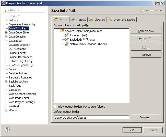
Task: Click the back navigation arrow icon
Action: (x=142, y=10)
